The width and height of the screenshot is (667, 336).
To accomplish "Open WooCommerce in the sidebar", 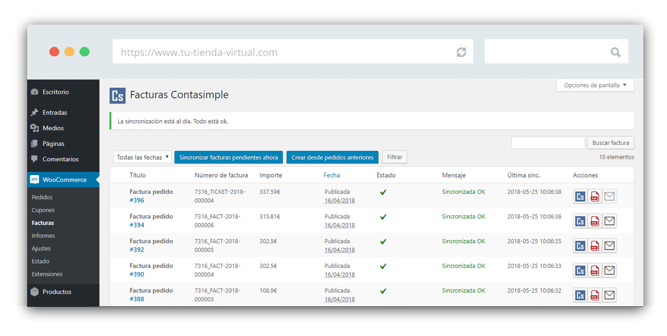I will [x=64, y=180].
